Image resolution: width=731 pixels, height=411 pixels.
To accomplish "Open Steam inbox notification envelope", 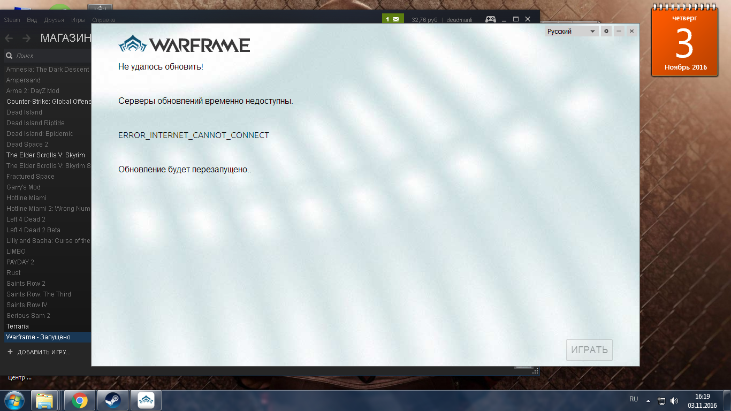I will 393,19.
